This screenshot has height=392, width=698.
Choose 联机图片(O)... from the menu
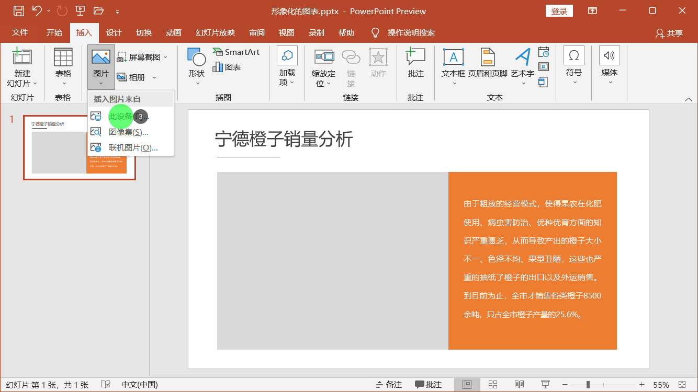[131, 147]
